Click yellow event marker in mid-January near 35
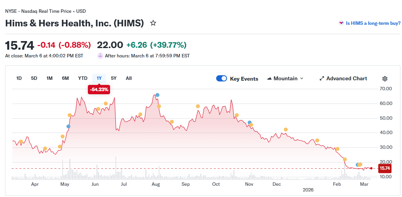The height and width of the screenshot is (197, 402). point(317,140)
